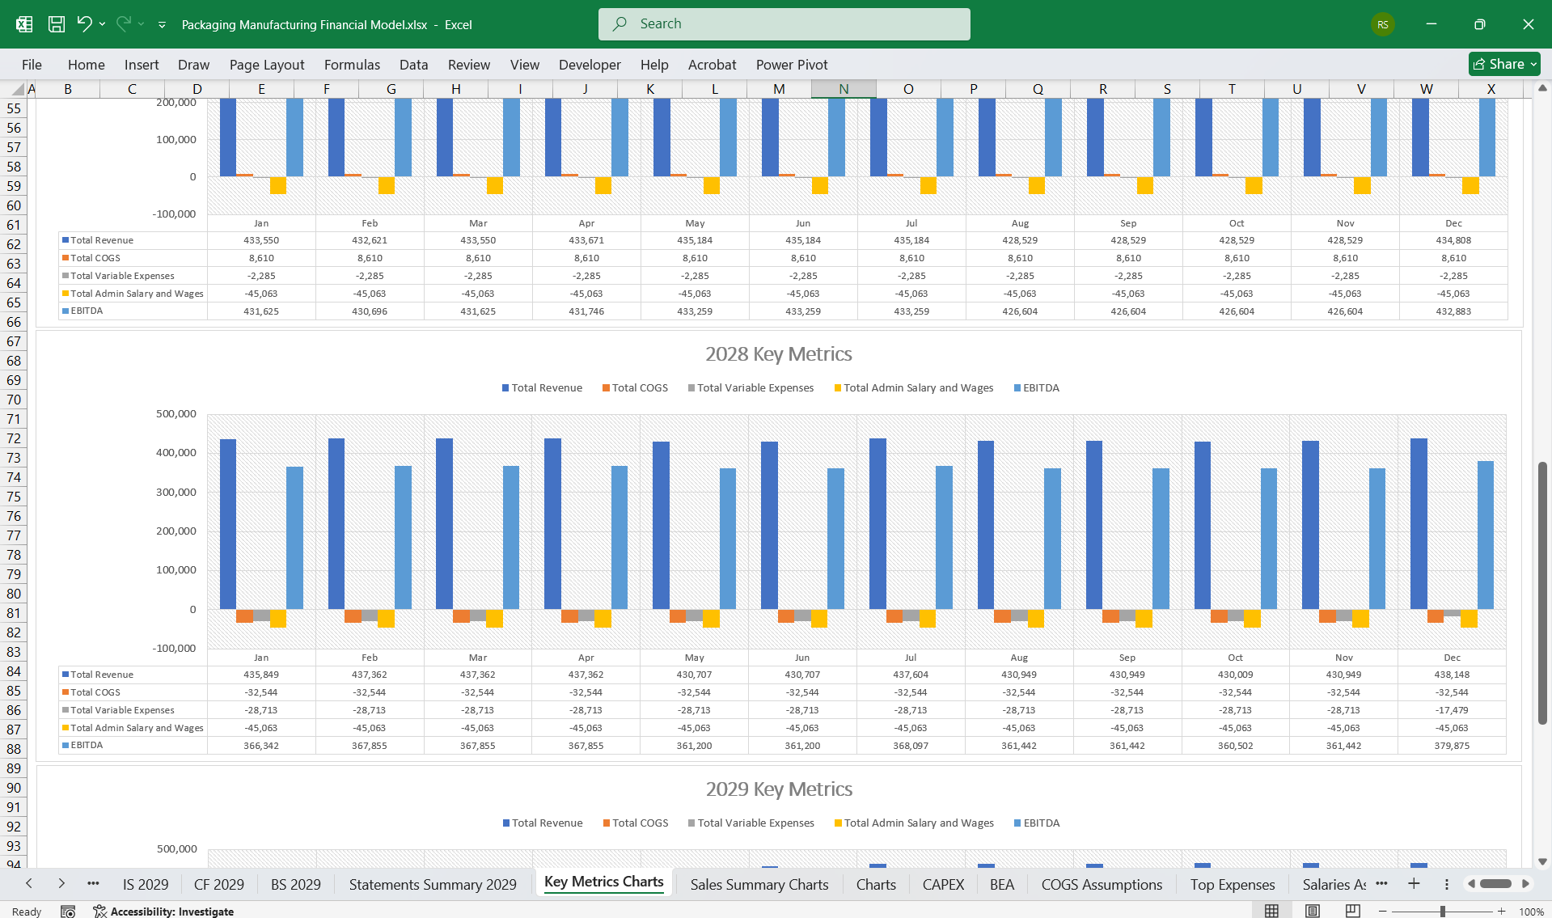This screenshot has height=918, width=1552.
Task: Open the Acrobat ribbon tab
Action: click(712, 65)
